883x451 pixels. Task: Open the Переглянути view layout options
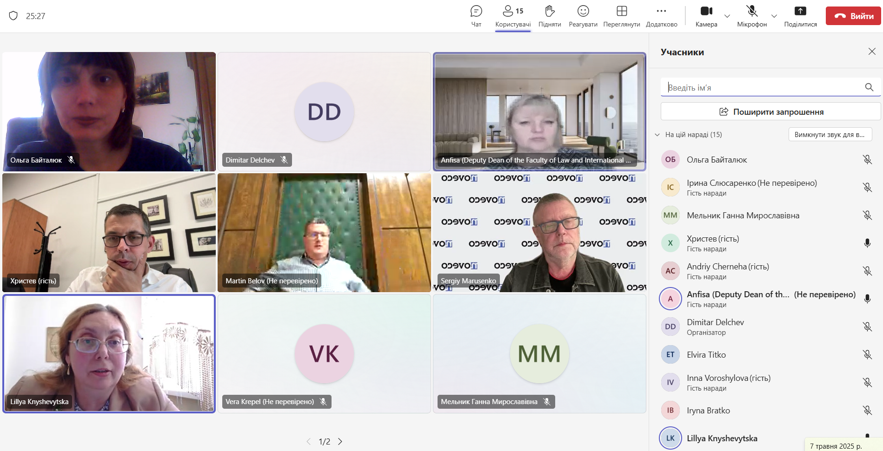[x=622, y=16]
